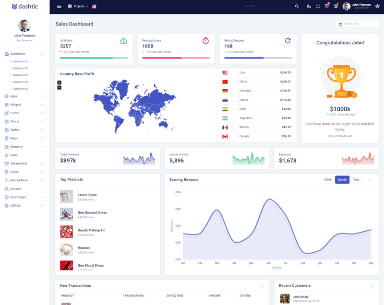Enter fullscreen mode
This screenshot has width=384, height=305.
(x=318, y=6)
